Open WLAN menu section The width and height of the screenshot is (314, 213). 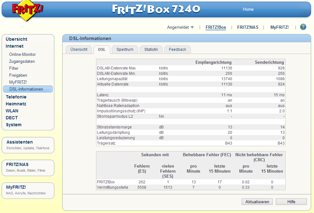[x=12, y=111]
